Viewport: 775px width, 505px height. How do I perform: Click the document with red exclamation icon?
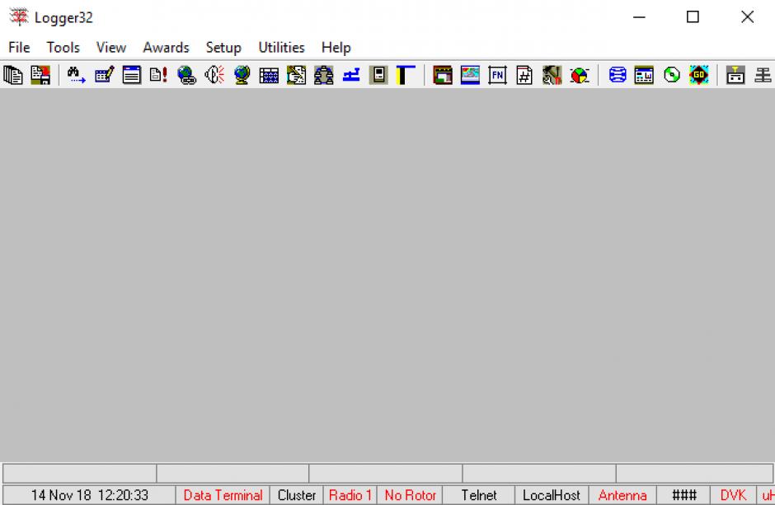(x=158, y=75)
